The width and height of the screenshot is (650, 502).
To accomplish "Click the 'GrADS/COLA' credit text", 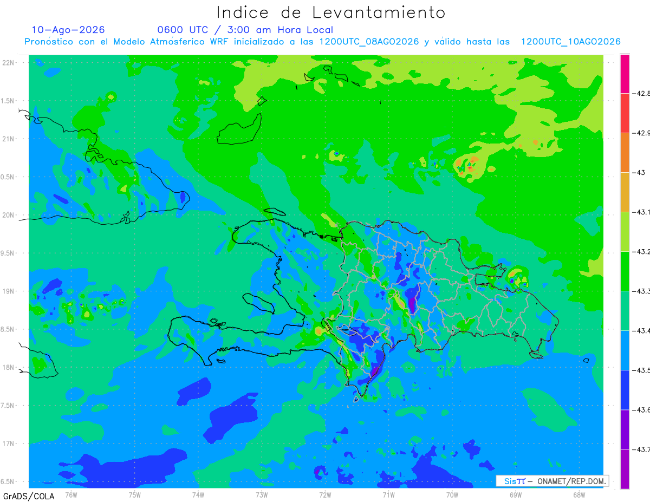I will point(29,497).
